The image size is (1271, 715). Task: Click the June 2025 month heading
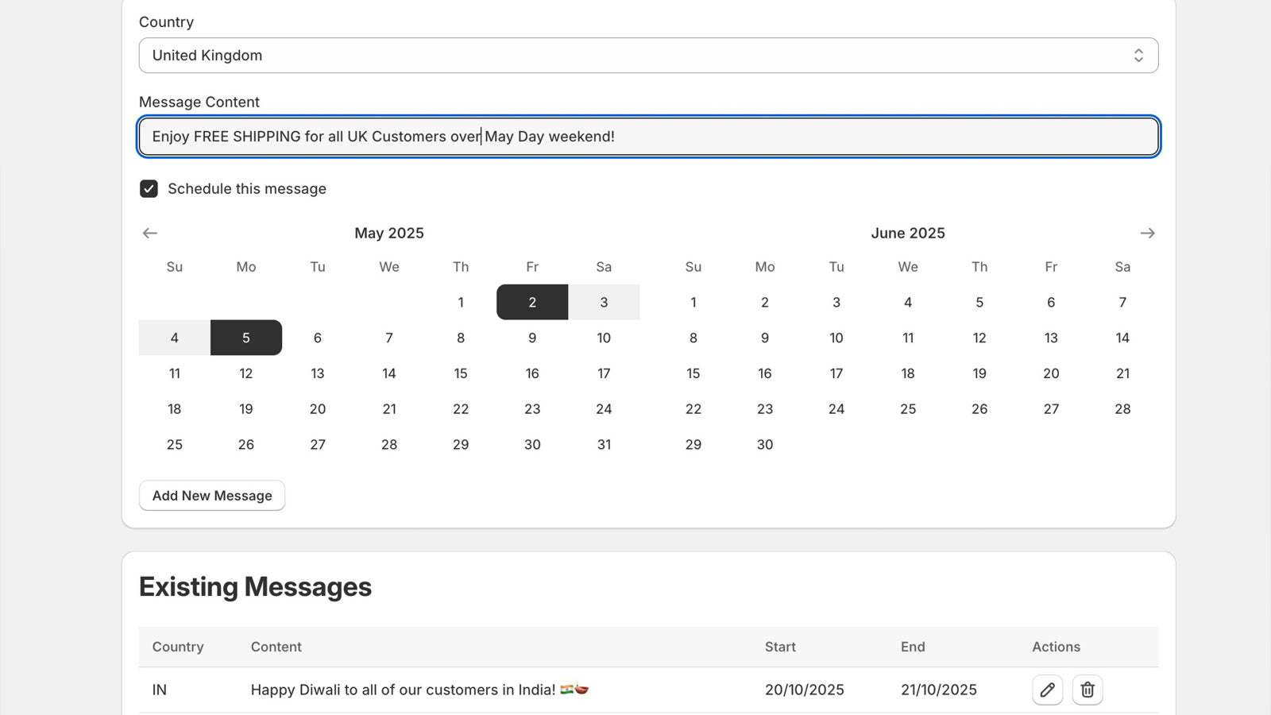click(x=908, y=233)
